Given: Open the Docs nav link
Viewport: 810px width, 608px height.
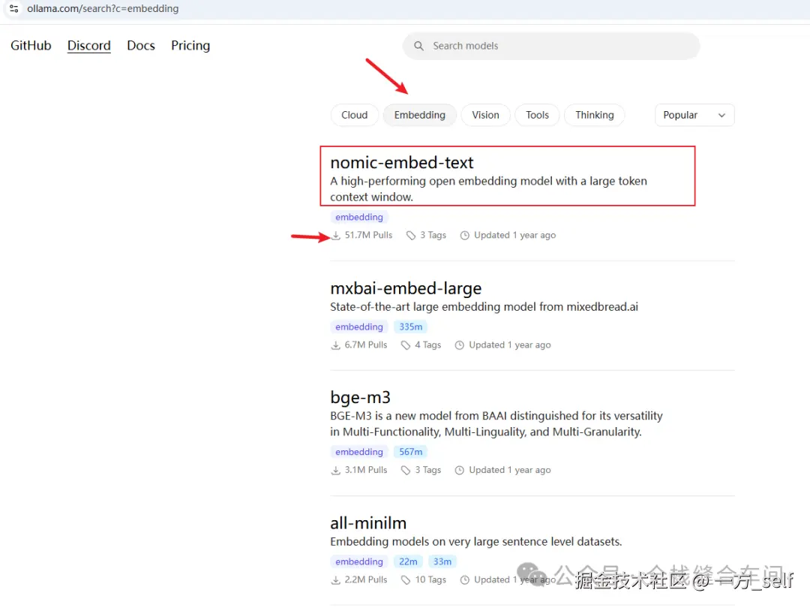Looking at the screenshot, I should [x=141, y=46].
